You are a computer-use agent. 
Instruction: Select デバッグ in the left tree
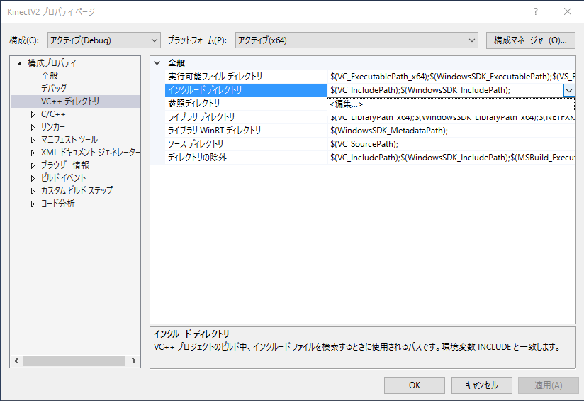(x=54, y=89)
